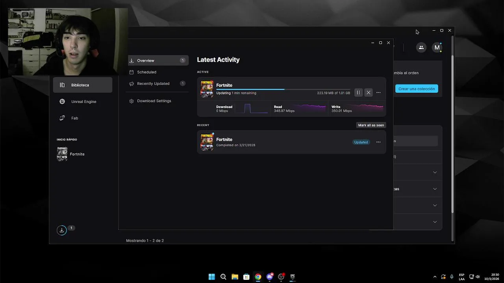Click the calendar icon beside Scheduled
This screenshot has height=283, width=504.
132,72
